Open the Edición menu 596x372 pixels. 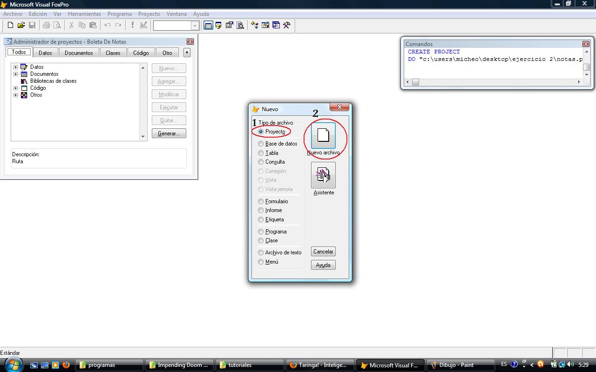38,14
